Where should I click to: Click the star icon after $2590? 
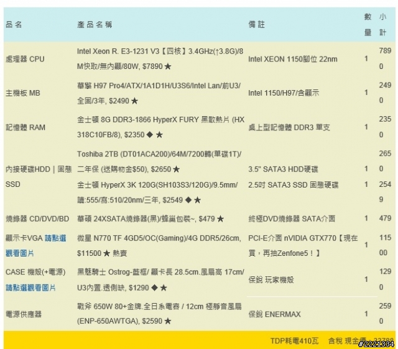click(x=167, y=321)
